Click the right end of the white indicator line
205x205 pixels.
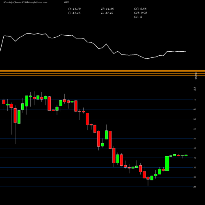[x=186, y=51]
